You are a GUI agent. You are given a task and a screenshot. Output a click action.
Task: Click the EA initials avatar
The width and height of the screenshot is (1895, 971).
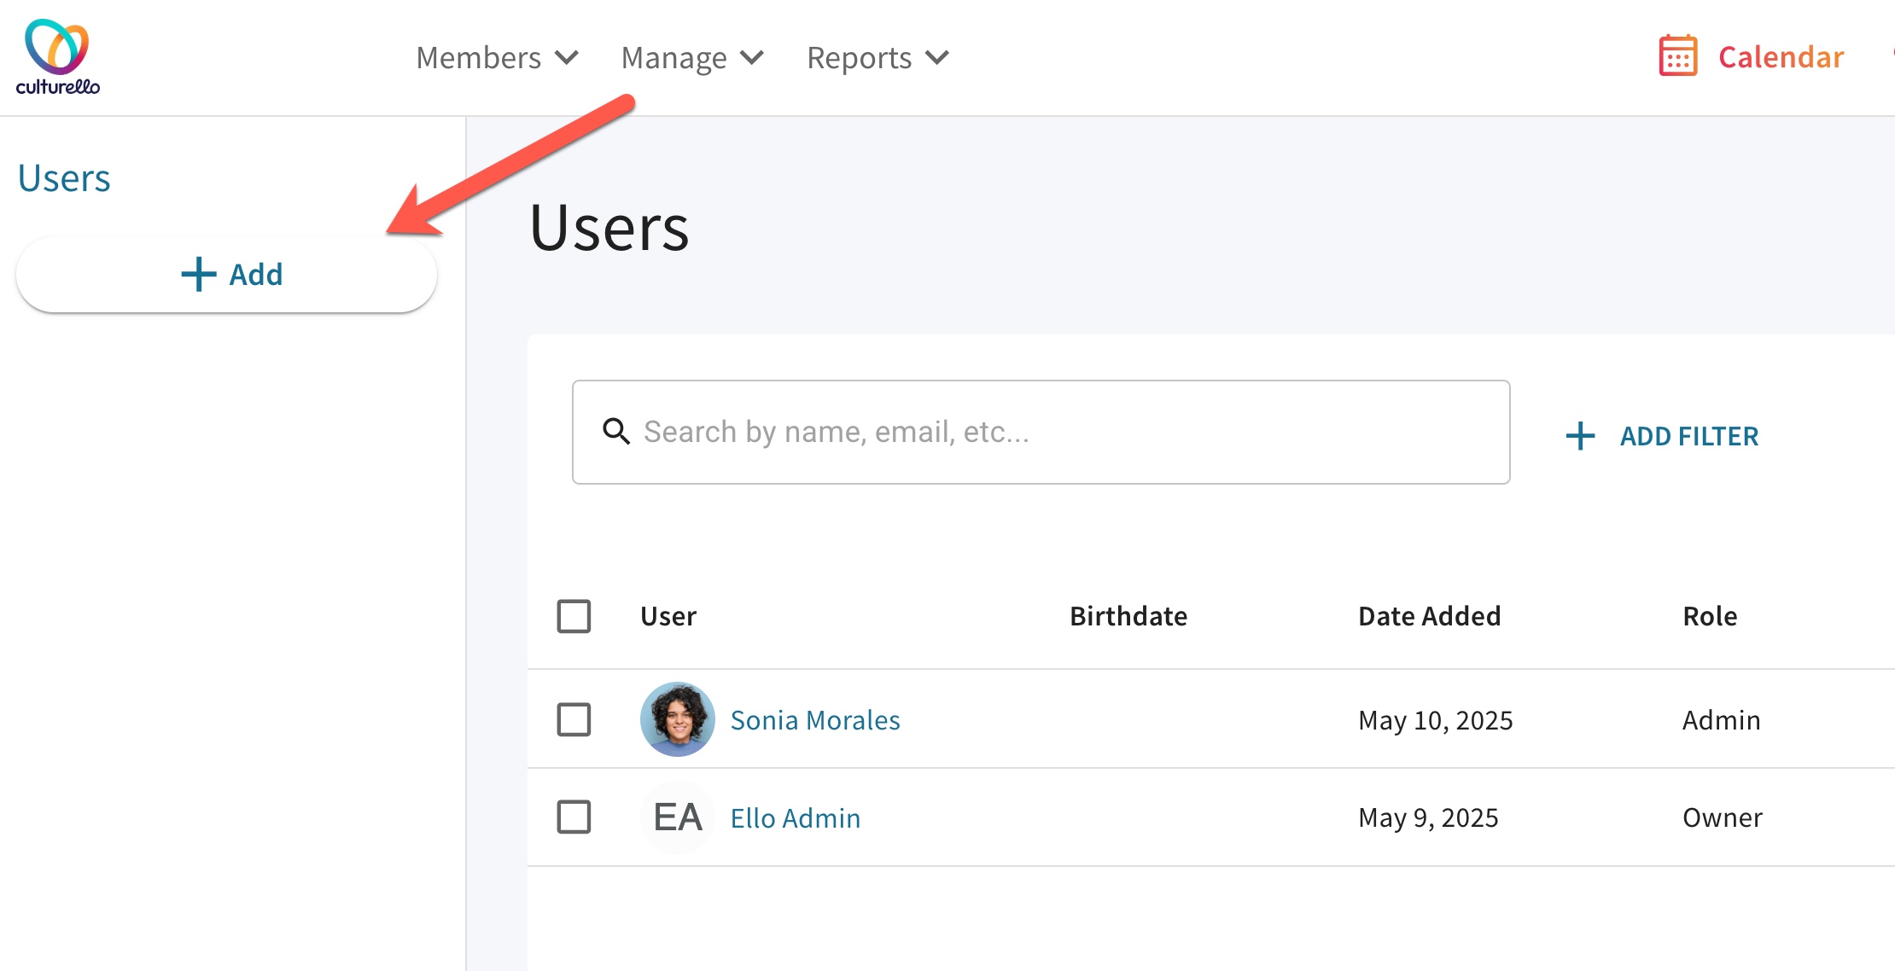(x=677, y=817)
